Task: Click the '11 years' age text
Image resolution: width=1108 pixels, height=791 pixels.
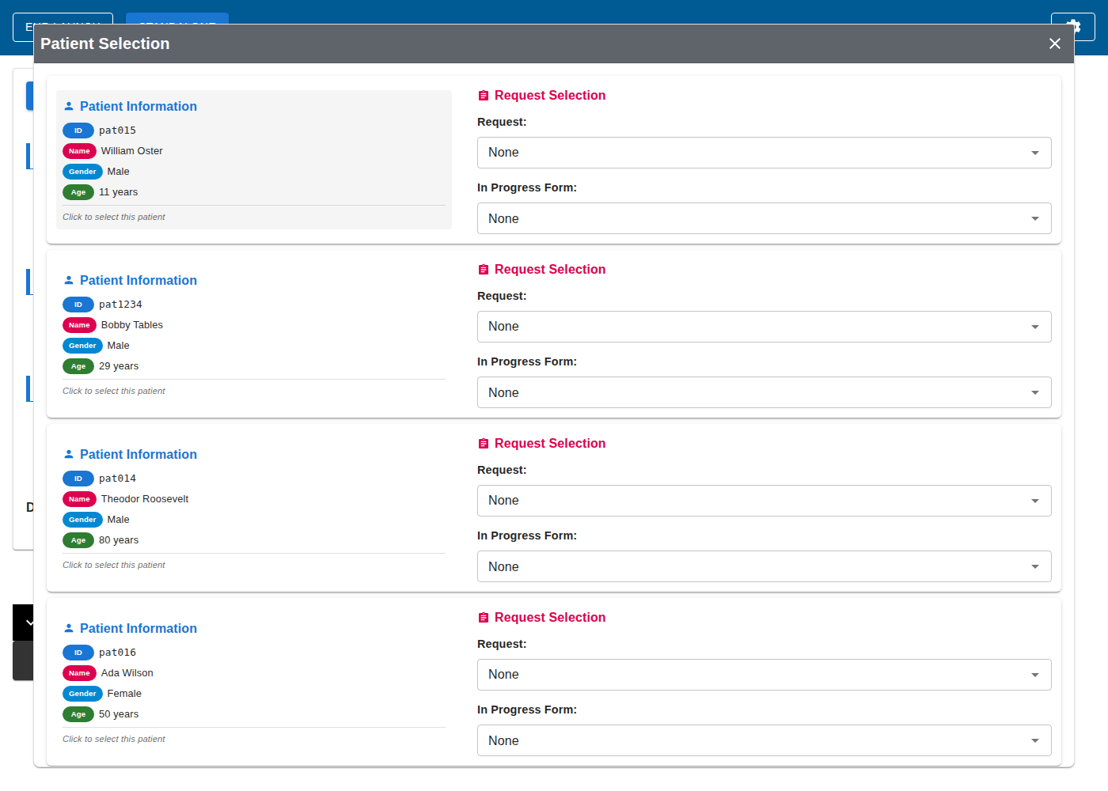Action: (118, 192)
